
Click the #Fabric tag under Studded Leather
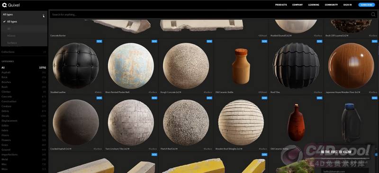tap(99, 92)
